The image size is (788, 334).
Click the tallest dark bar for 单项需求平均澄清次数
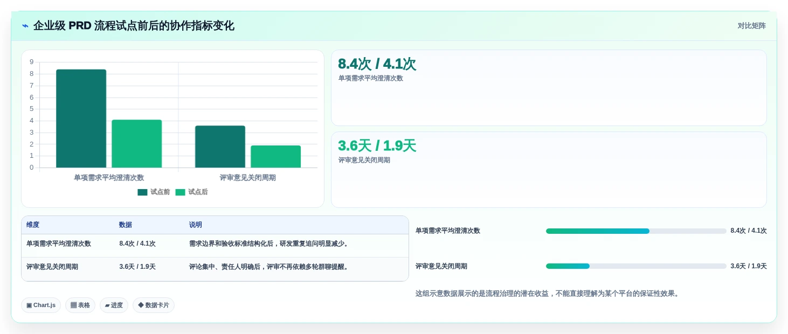pyautogui.click(x=81, y=119)
